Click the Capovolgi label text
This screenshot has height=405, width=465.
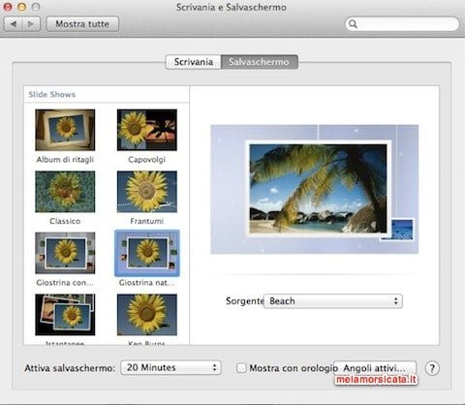click(147, 160)
